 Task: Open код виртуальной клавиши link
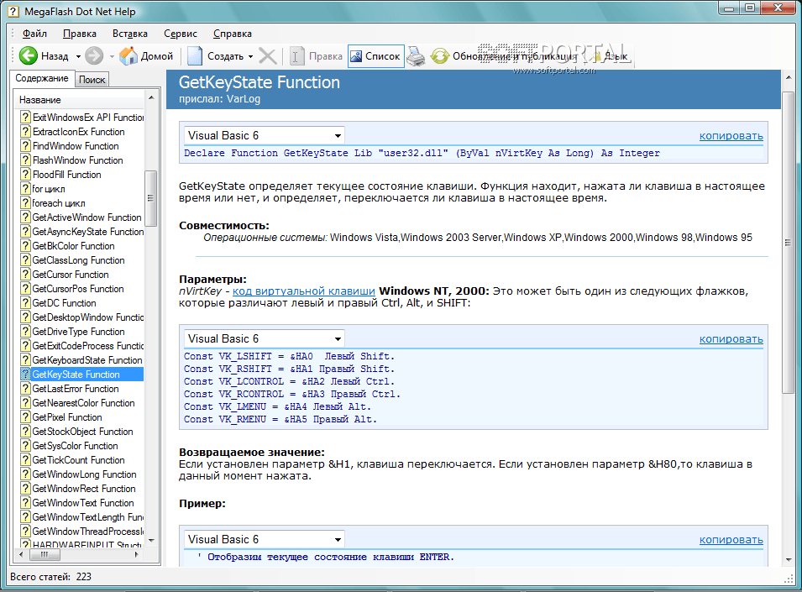tap(304, 291)
